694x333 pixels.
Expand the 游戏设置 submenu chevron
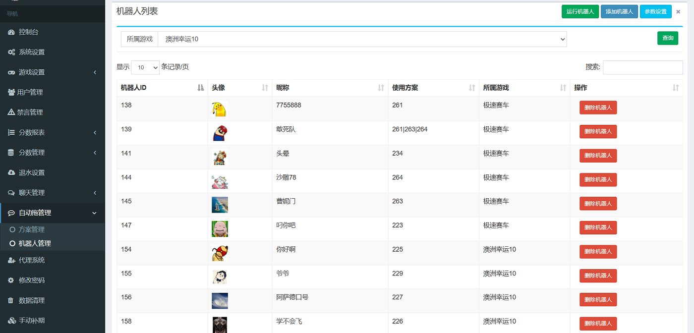click(95, 72)
